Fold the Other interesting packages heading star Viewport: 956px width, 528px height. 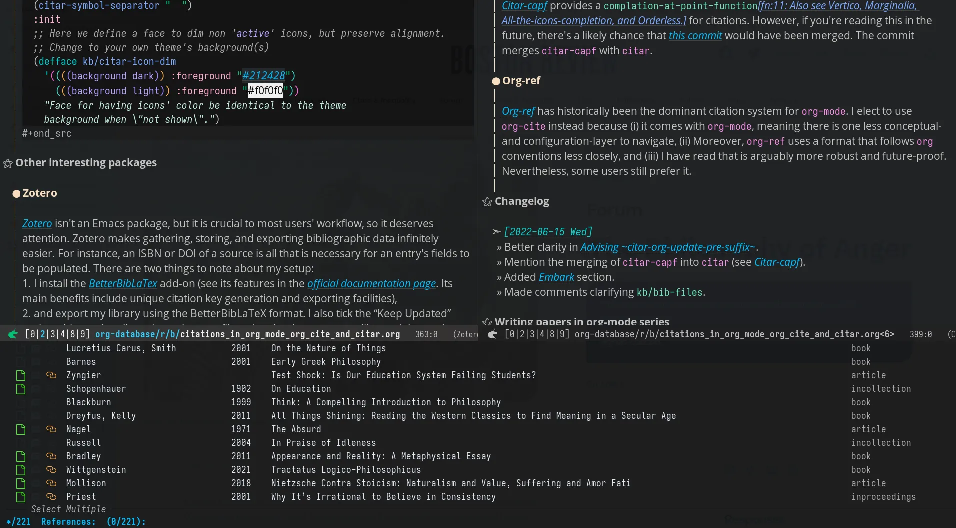point(8,163)
